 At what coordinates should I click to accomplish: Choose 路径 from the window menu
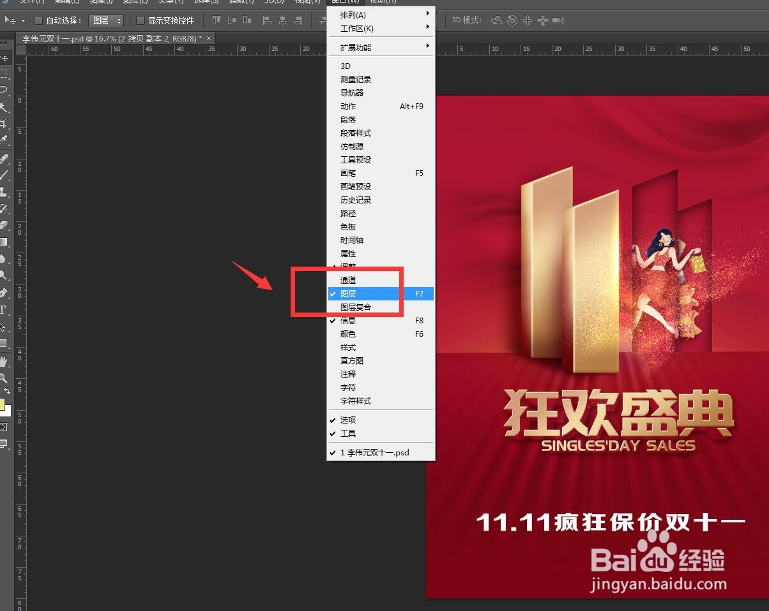(x=381, y=214)
